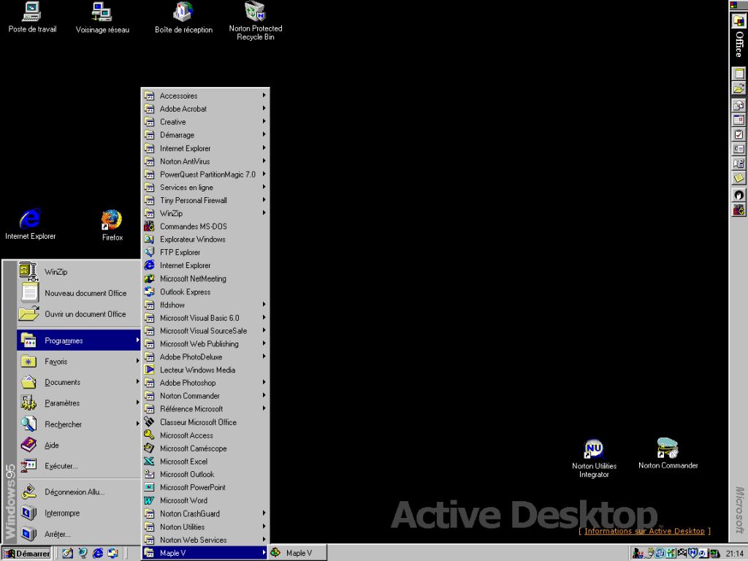Expand the Creative program group
Image resolution: width=748 pixels, height=561 pixels.
click(205, 122)
